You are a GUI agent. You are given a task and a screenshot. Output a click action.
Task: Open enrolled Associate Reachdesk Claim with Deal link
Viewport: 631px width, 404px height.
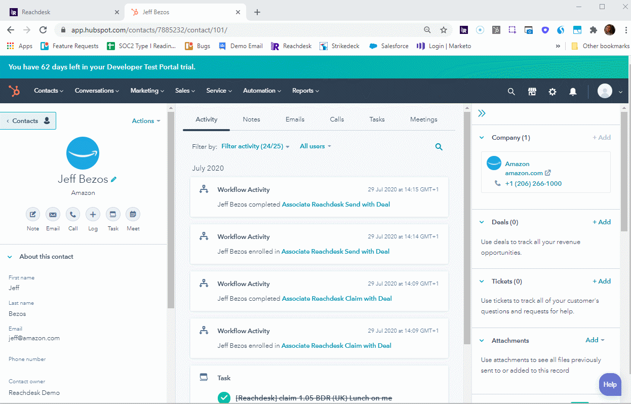(x=336, y=346)
